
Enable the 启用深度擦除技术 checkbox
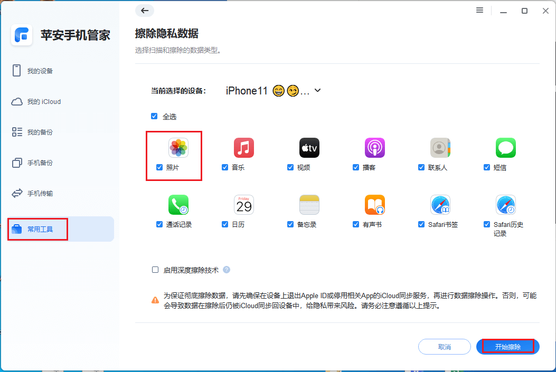coord(155,270)
